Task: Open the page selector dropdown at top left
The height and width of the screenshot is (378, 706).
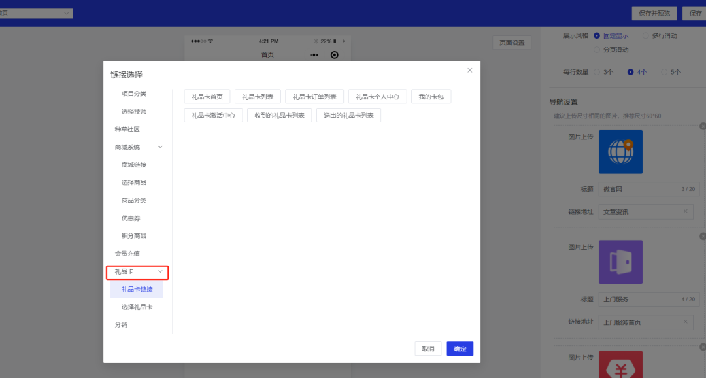Action: point(37,13)
